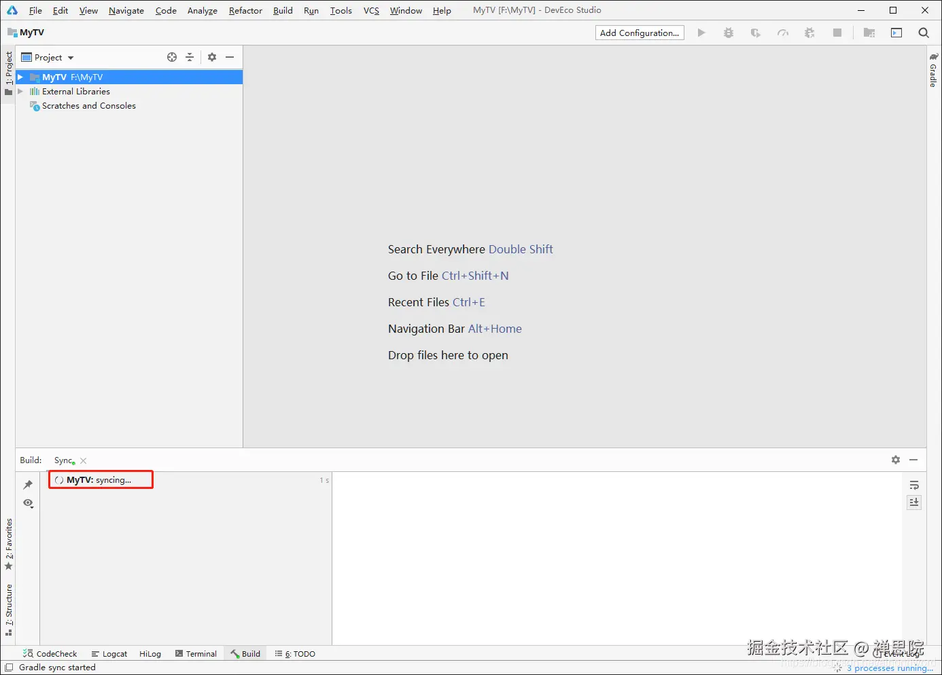
Task: Click the Profile icon in toolbar
Action: click(783, 33)
